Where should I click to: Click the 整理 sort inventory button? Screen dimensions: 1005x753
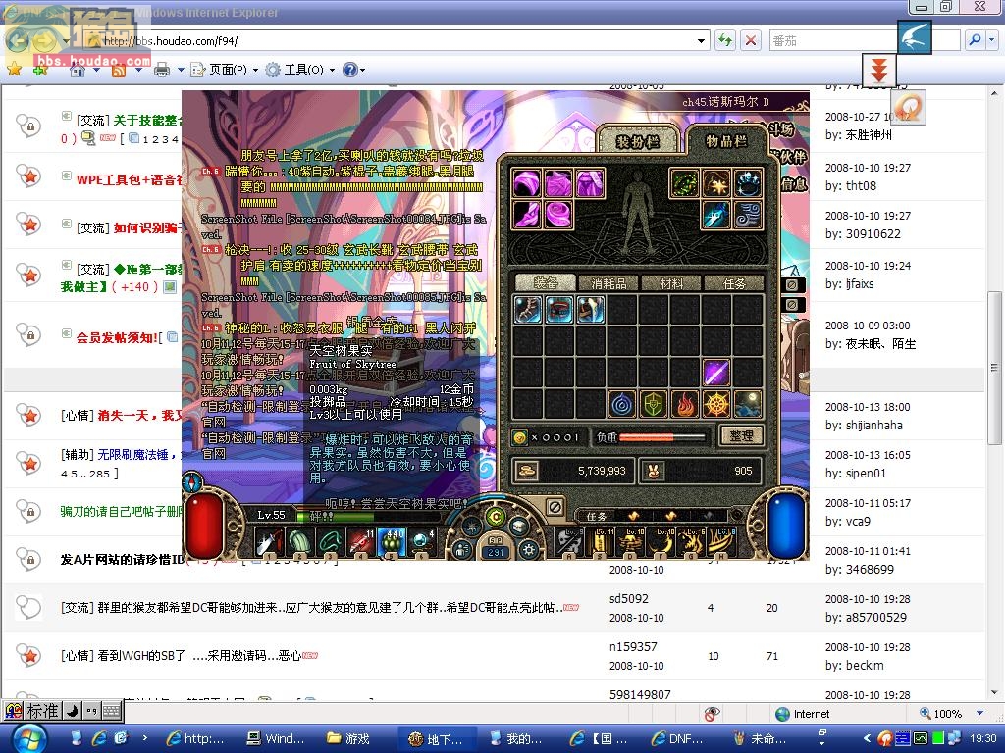coord(741,436)
